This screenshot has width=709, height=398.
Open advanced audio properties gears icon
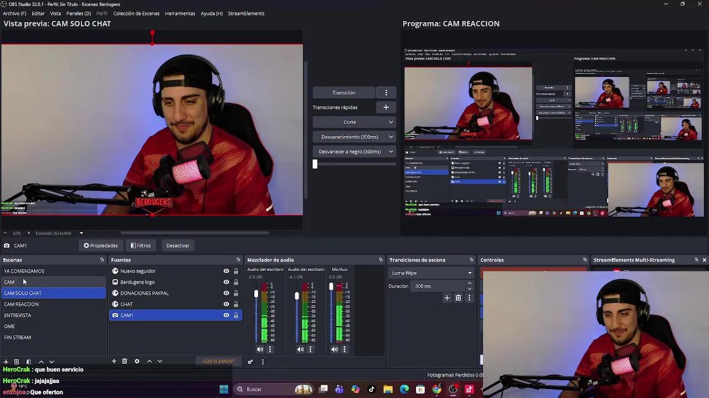(x=250, y=362)
